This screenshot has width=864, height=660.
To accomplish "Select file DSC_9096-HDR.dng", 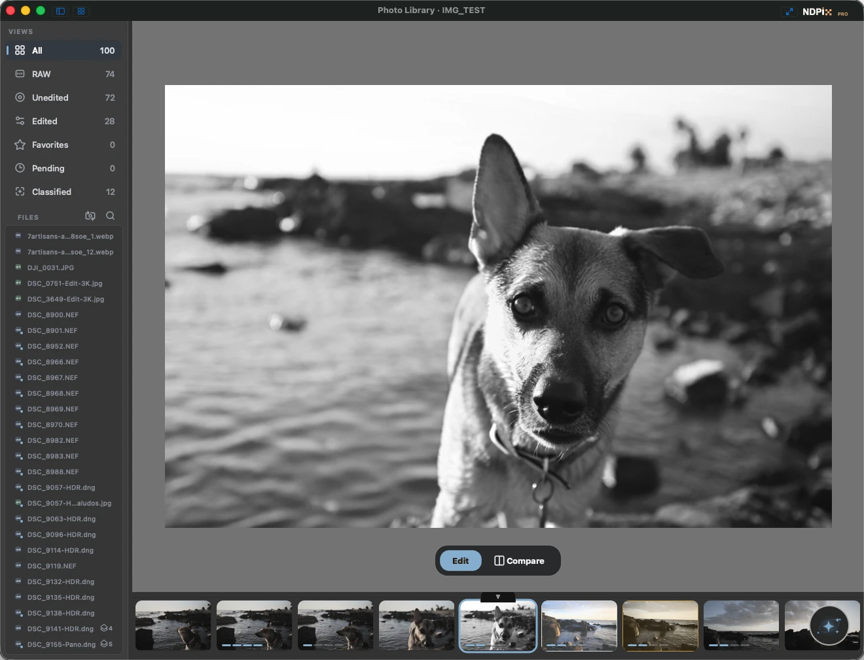I will click(63, 534).
